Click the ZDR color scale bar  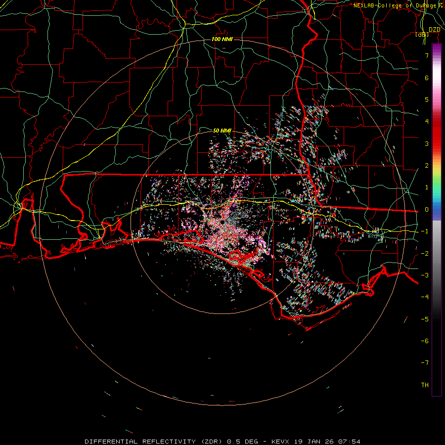click(x=437, y=220)
